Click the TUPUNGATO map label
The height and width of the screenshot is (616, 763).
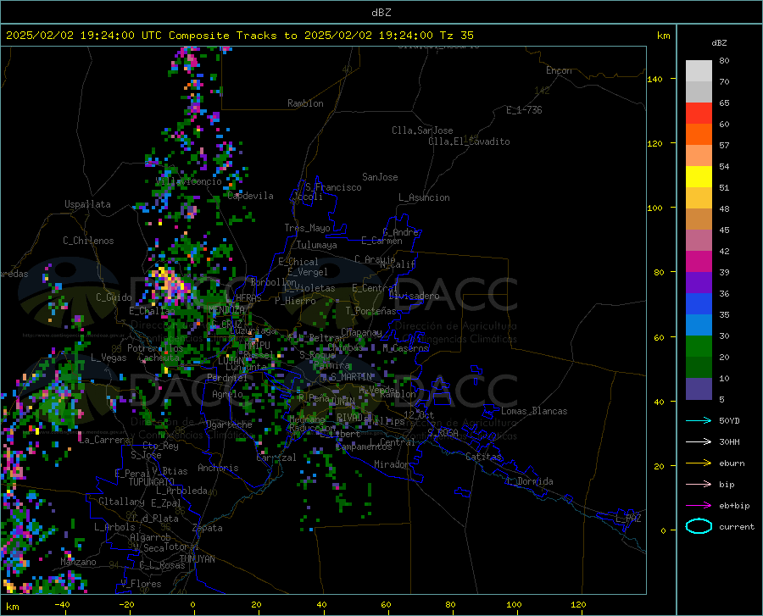click(152, 482)
